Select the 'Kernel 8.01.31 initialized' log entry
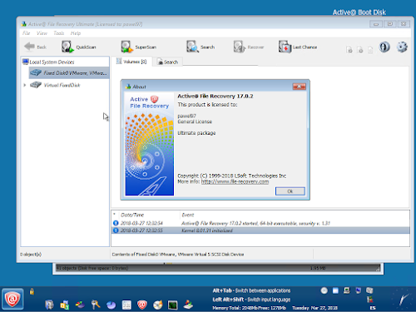This screenshot has width=416, height=312. [x=260, y=230]
